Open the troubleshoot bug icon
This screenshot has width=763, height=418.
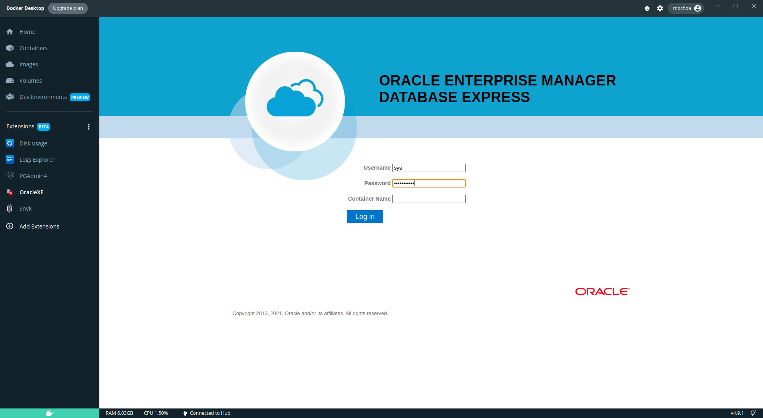647,8
